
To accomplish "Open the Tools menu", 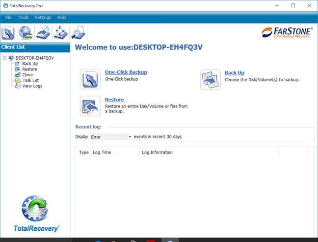I will pyautogui.click(x=24, y=18).
